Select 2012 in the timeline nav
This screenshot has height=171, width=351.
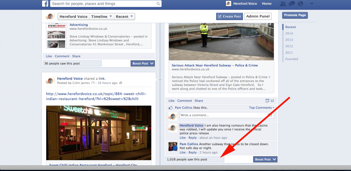pos(289,46)
